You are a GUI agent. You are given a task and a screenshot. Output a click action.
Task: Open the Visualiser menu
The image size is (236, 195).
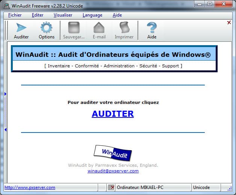[63, 15]
